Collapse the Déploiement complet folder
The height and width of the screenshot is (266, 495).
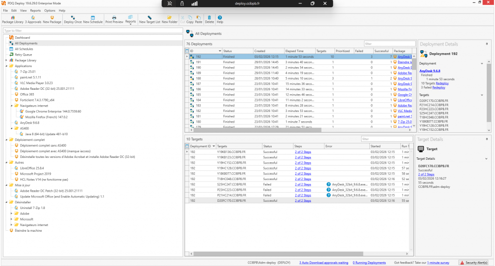click(6, 140)
